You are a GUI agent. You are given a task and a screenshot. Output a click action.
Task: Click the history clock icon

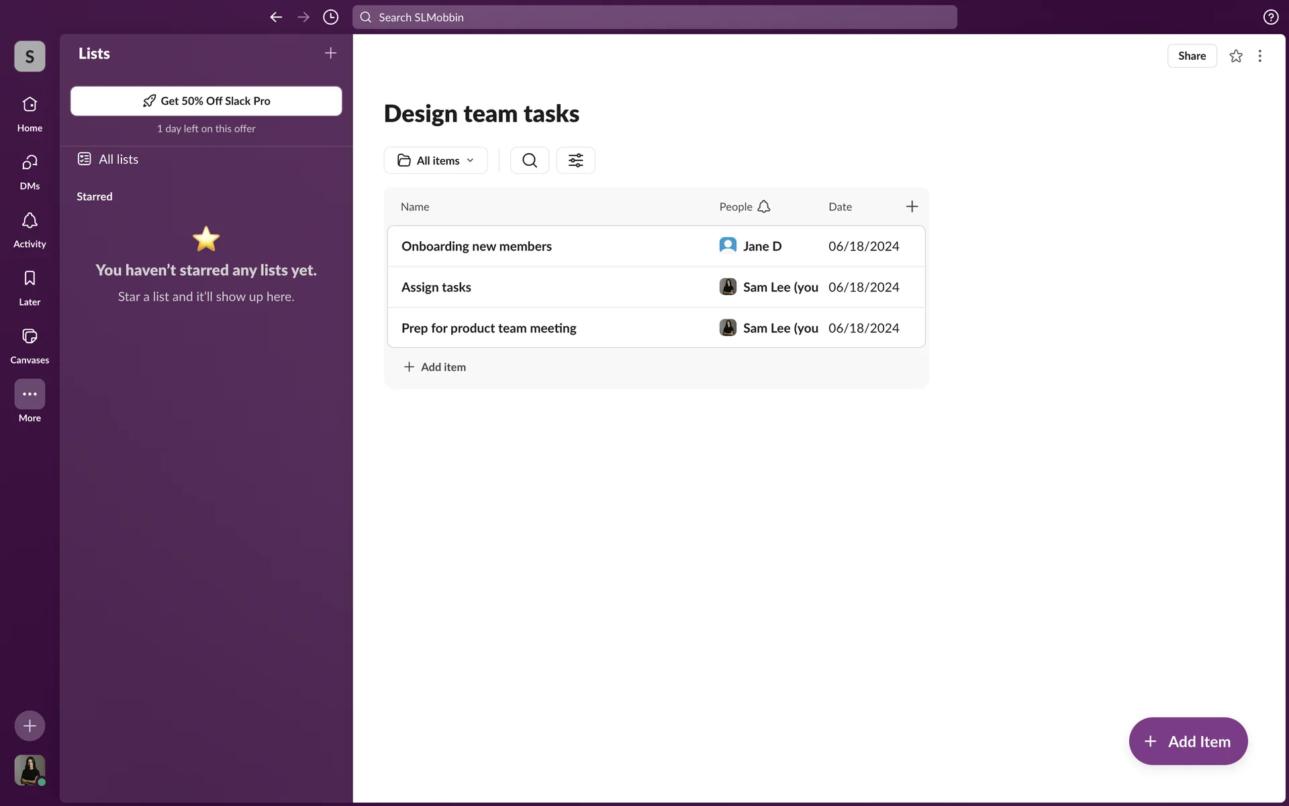click(330, 17)
